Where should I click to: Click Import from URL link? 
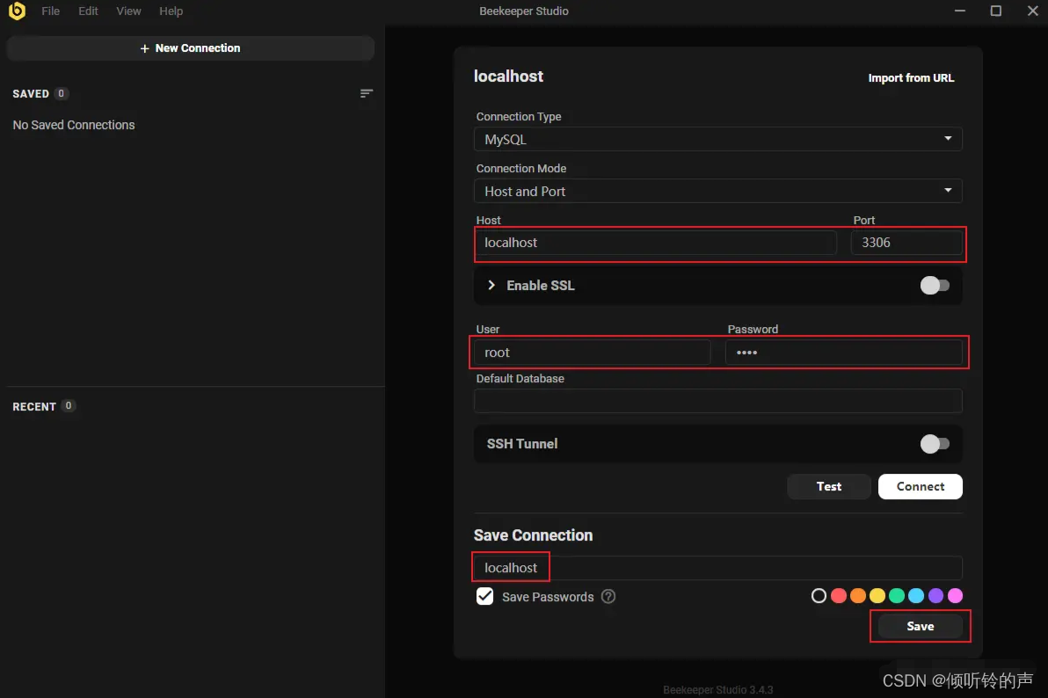click(911, 78)
